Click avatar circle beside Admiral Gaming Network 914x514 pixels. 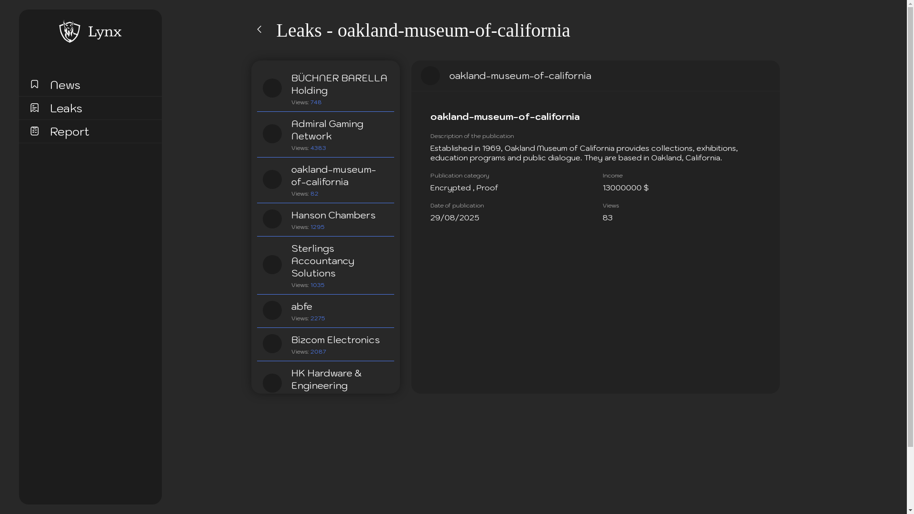point(272,134)
